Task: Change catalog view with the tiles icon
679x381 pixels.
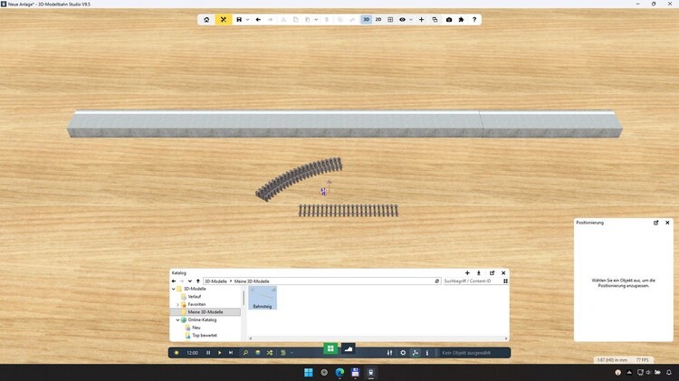Action: pos(505,281)
